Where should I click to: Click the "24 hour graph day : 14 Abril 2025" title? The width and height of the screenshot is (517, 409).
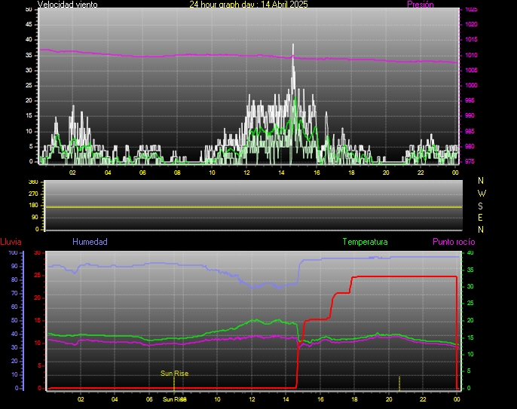coord(249,5)
